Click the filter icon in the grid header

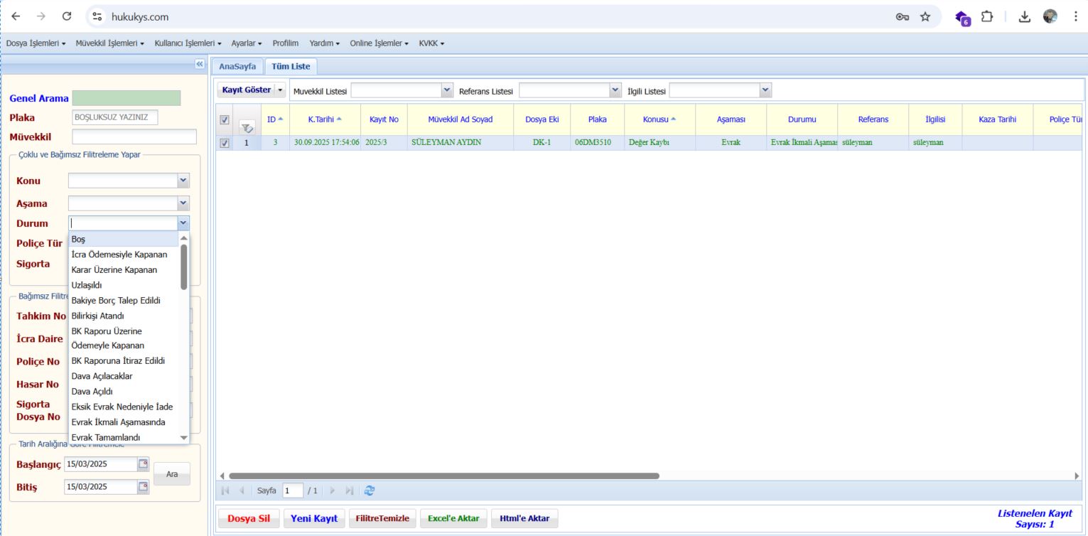coord(247,128)
